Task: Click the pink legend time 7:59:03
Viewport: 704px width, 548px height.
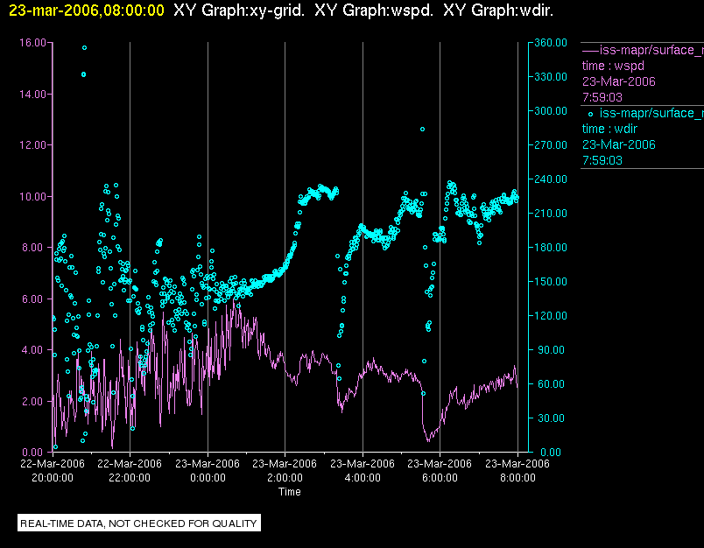Action: (602, 97)
